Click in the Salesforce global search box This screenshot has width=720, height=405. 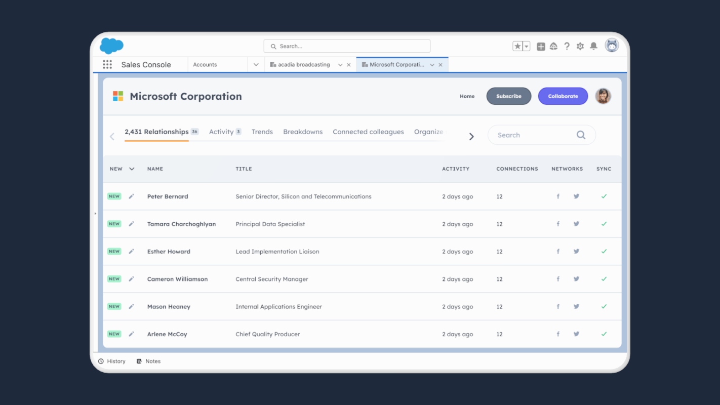(347, 46)
